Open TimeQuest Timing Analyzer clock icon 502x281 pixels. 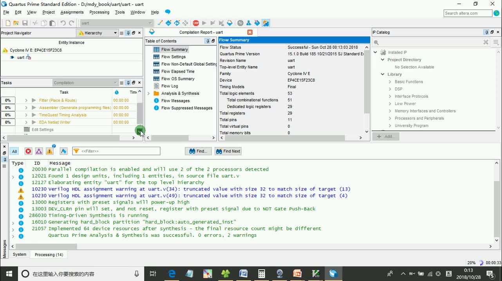(x=240, y=23)
